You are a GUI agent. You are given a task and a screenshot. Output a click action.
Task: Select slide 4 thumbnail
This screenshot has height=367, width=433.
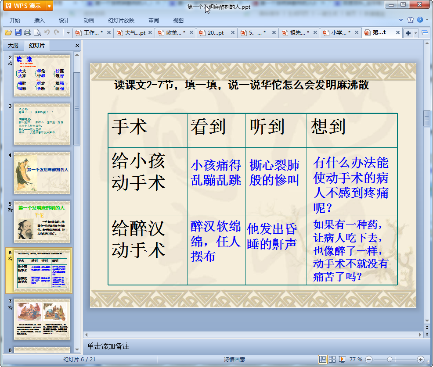click(42, 173)
